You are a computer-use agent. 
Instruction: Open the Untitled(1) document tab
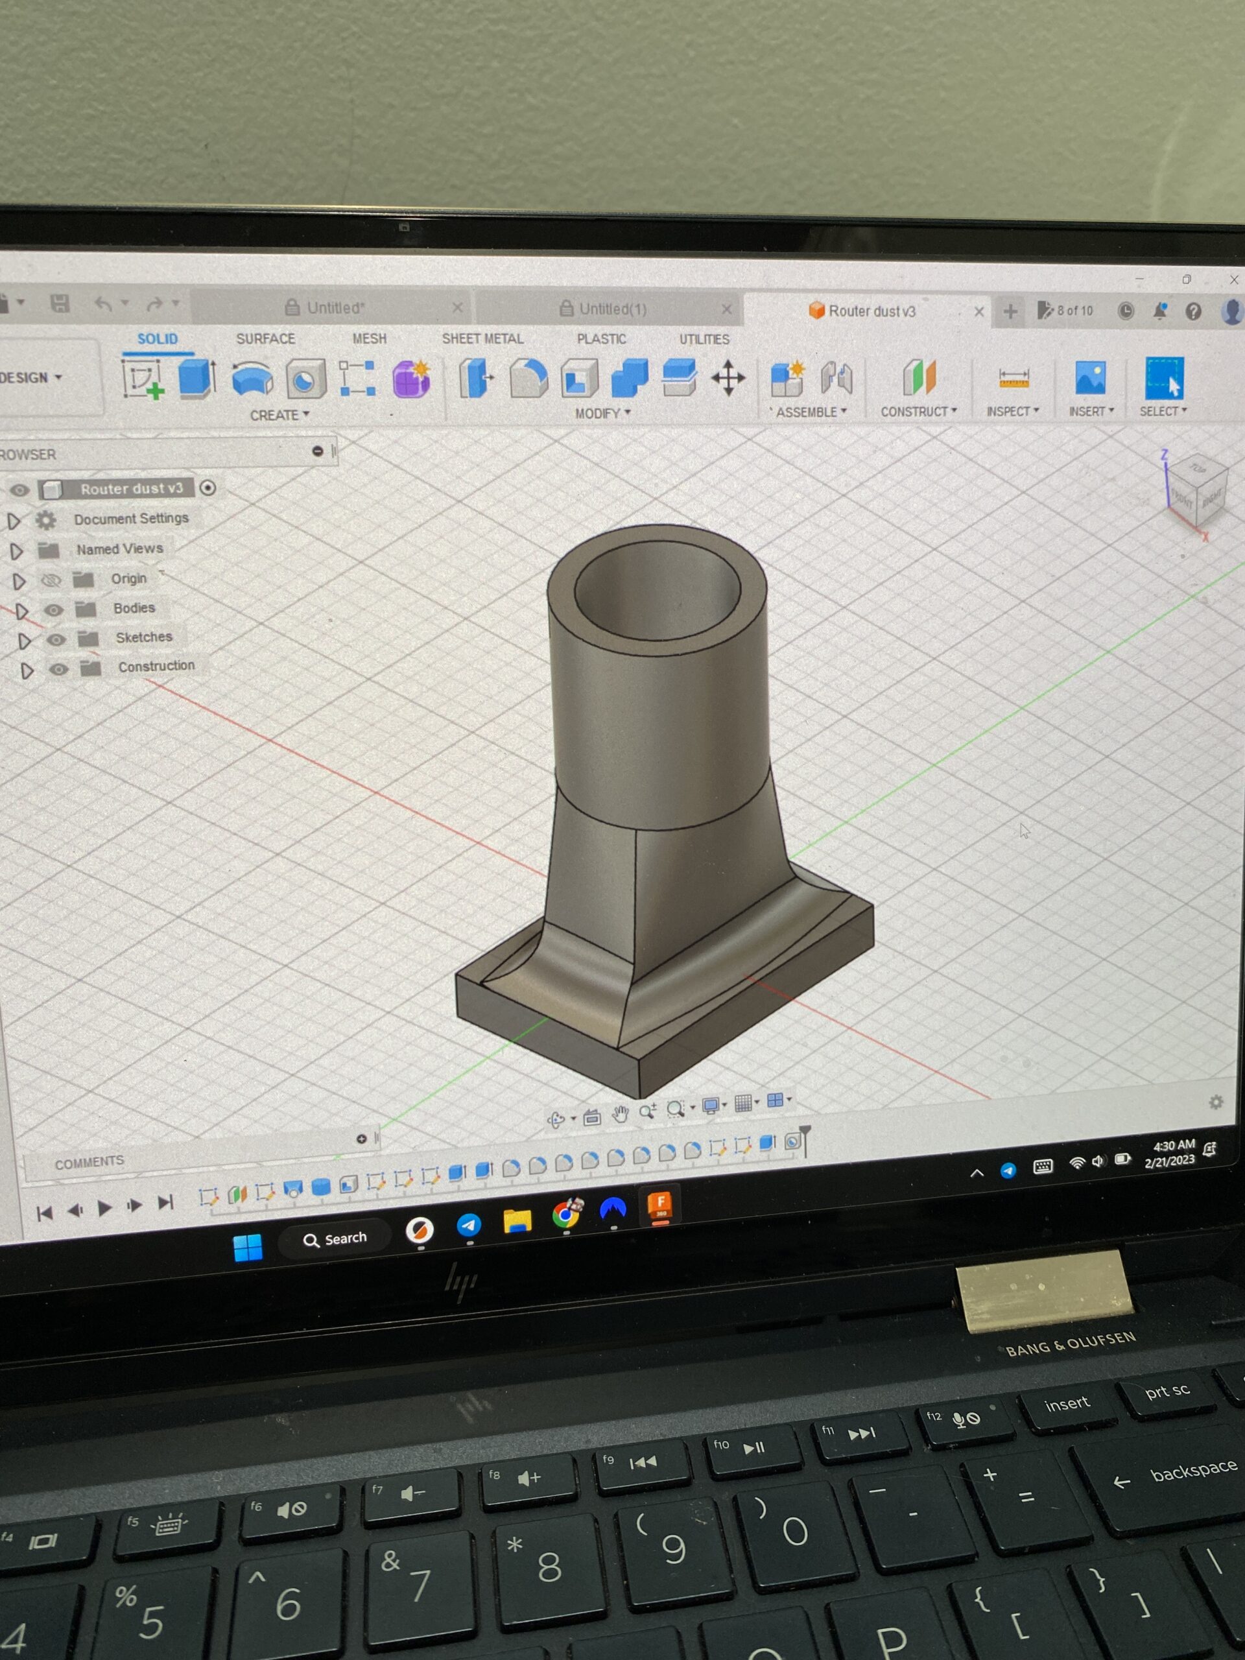[611, 309]
